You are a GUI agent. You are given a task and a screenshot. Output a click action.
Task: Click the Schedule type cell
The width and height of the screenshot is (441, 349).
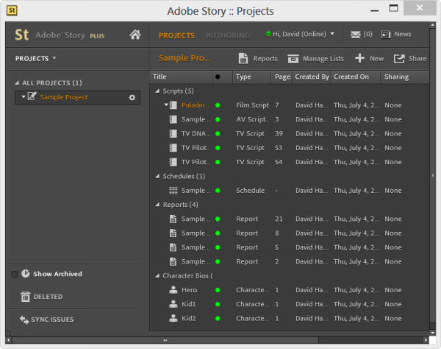[251, 191]
